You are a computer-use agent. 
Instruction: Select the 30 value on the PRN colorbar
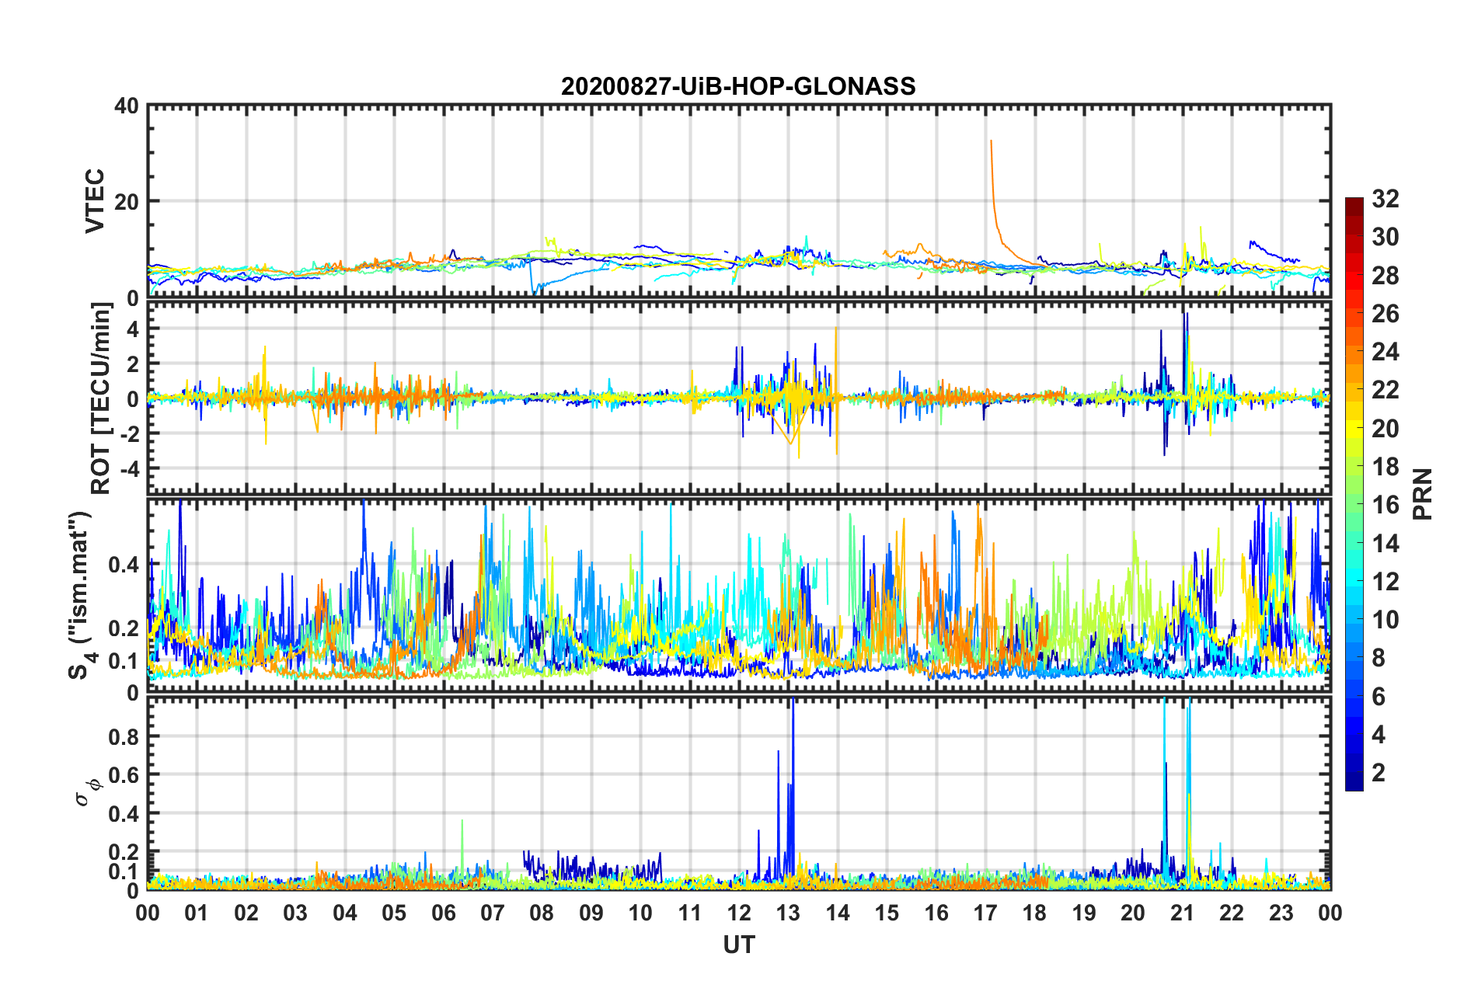click(x=1386, y=237)
